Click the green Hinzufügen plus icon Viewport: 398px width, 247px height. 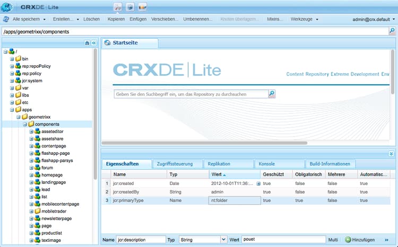[x=348, y=240]
